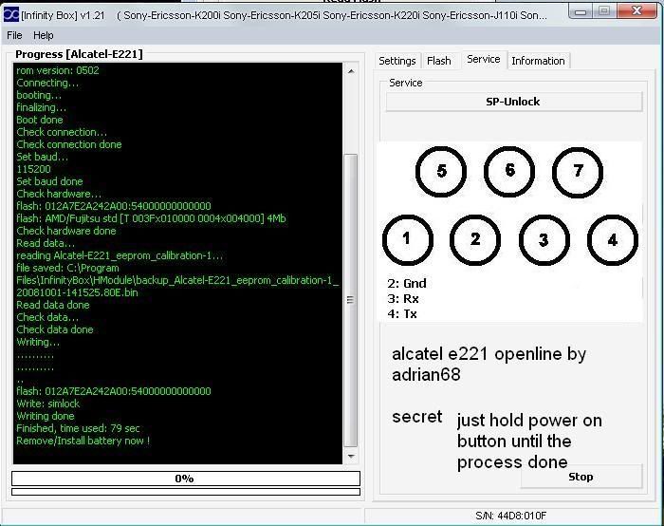The width and height of the screenshot is (664, 526).
Task: Switch to the Flash tab
Action: coord(439,61)
